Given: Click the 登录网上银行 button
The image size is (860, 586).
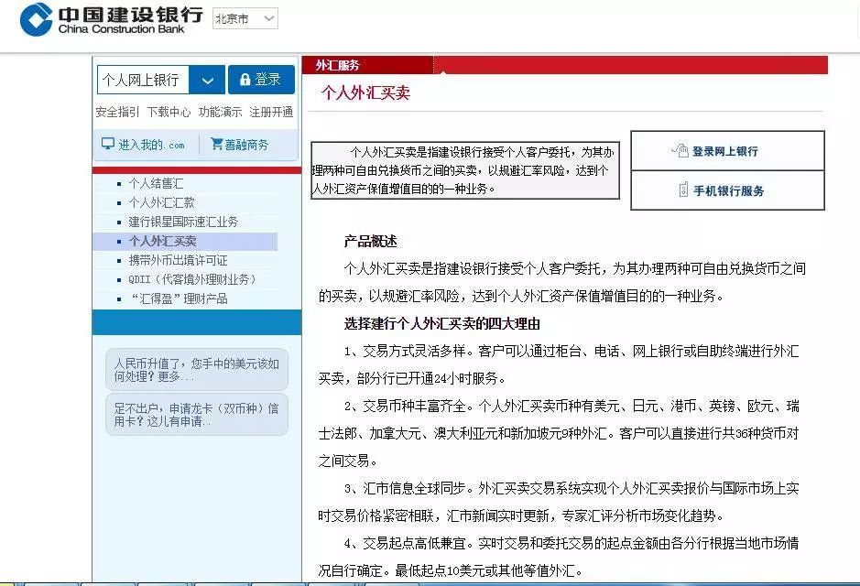Looking at the screenshot, I should [x=727, y=151].
